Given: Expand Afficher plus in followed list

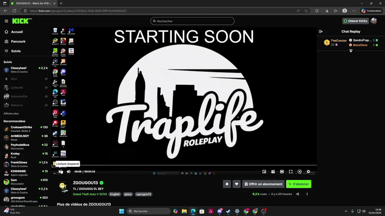Looking at the screenshot, I should pos(11,114).
